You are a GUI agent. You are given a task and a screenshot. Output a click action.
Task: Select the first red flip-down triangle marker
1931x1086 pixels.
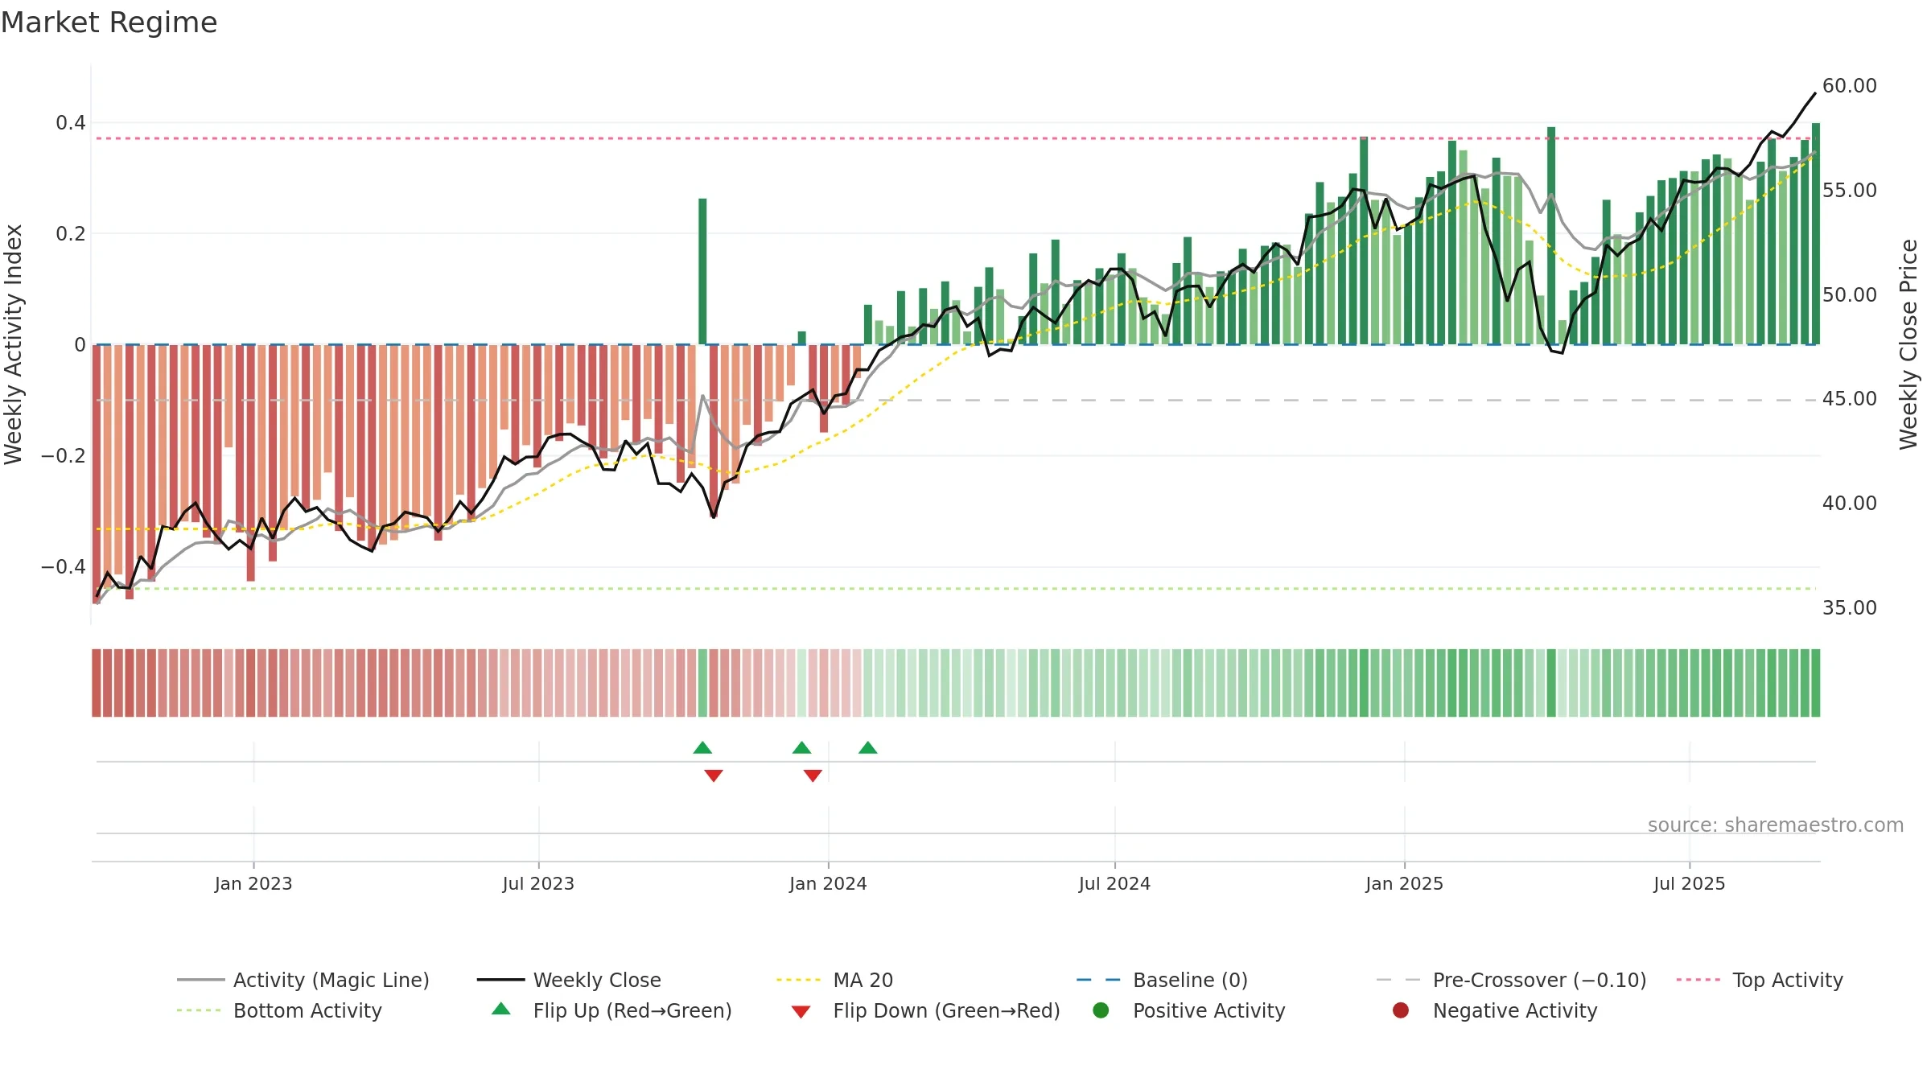[714, 775]
